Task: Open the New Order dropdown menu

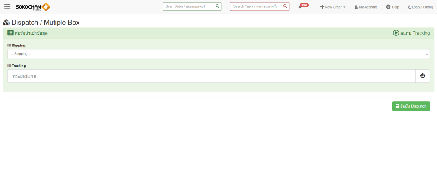Action: pos(333,7)
